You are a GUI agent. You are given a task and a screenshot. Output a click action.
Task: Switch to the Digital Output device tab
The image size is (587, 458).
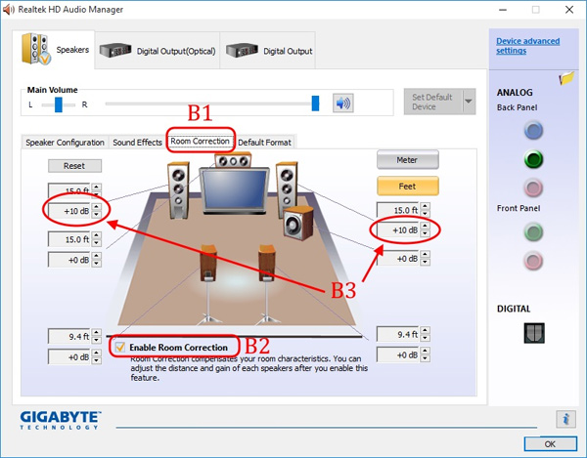(268, 51)
